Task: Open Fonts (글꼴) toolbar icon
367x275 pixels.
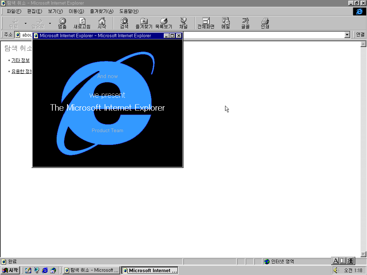Action: coord(245,23)
